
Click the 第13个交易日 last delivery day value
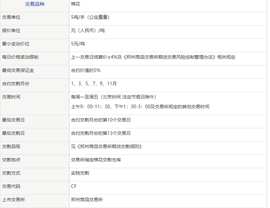pos(101,133)
